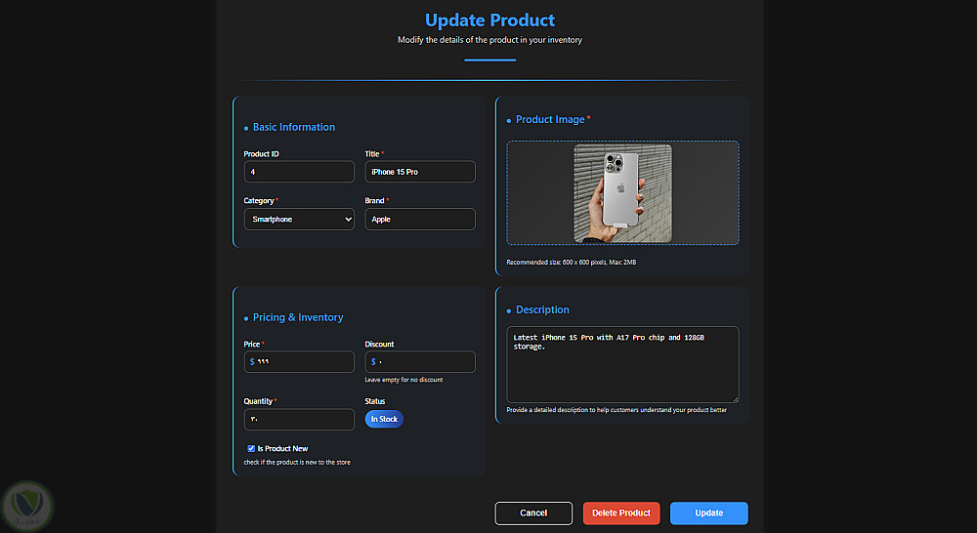Viewport: 977px width, 533px height.
Task: Click the Product ID input field
Action: (299, 172)
